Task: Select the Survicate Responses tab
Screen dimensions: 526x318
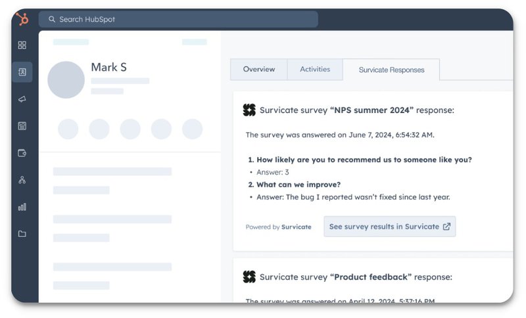Action: click(391, 70)
